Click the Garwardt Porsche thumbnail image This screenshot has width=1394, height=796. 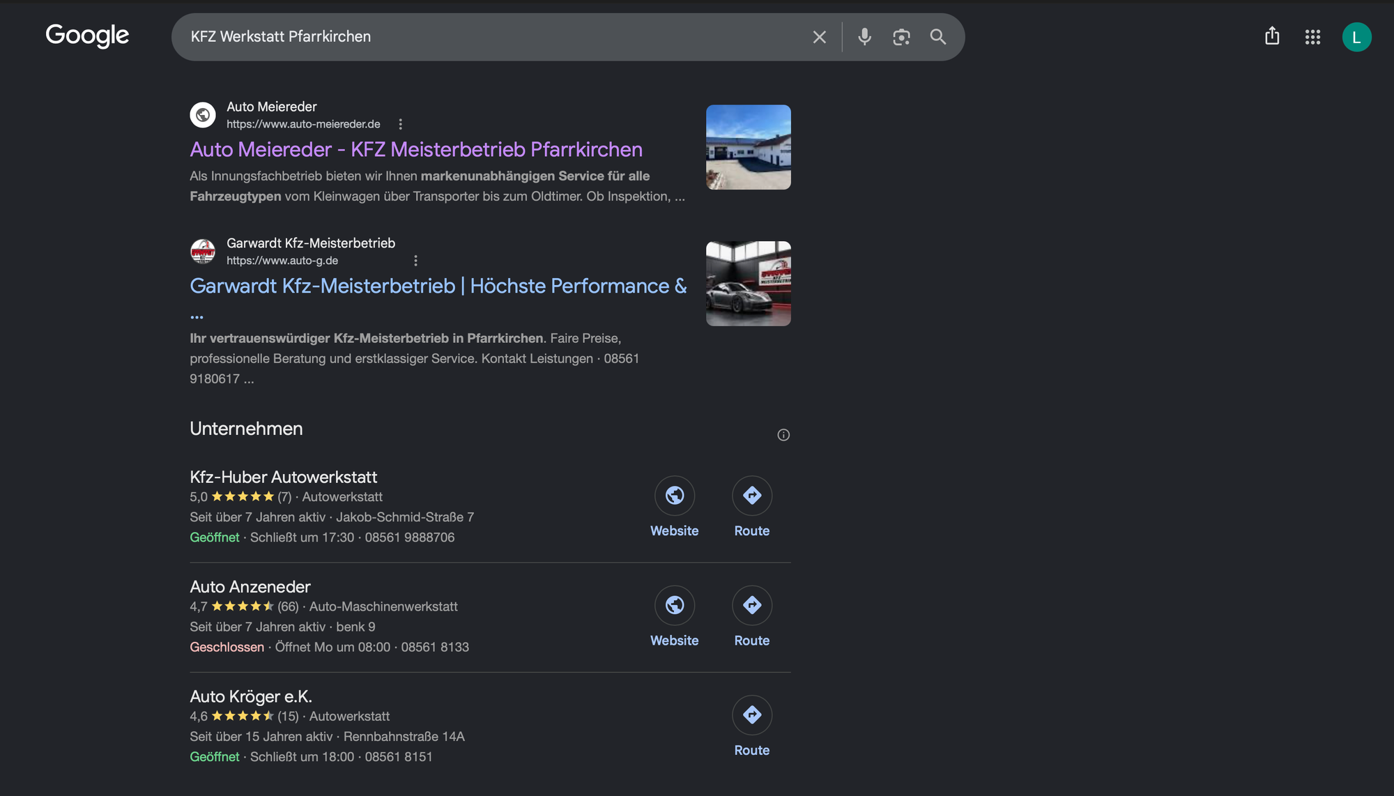[748, 284]
